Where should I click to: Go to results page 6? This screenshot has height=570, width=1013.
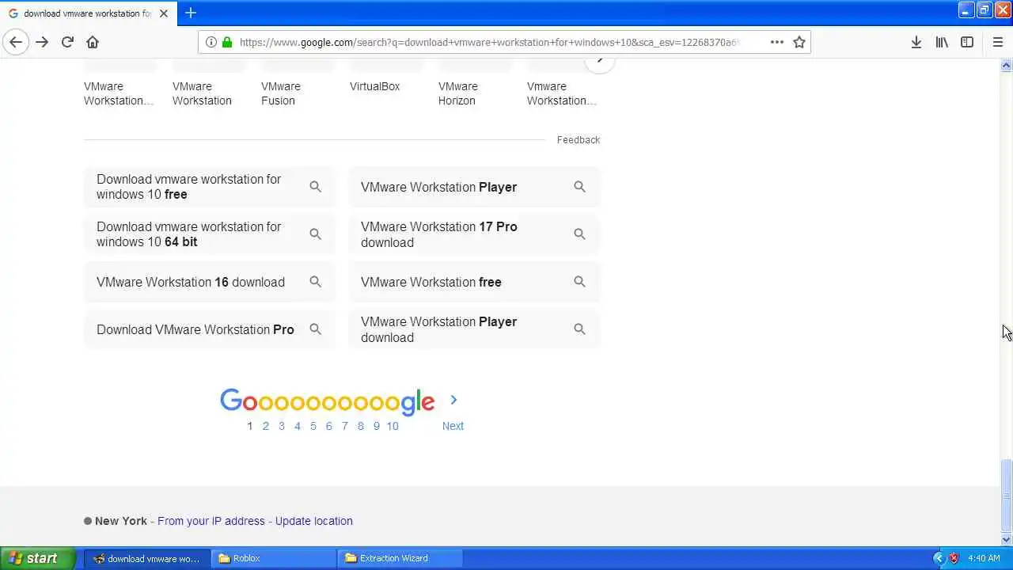coord(329,426)
